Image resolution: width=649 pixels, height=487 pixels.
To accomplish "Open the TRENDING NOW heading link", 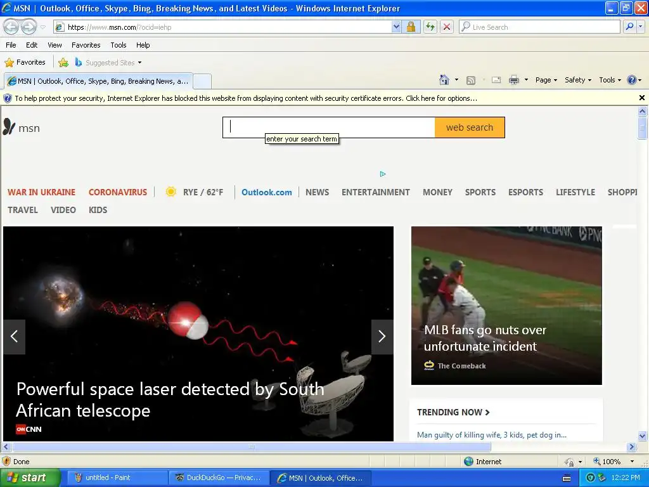I will (453, 412).
